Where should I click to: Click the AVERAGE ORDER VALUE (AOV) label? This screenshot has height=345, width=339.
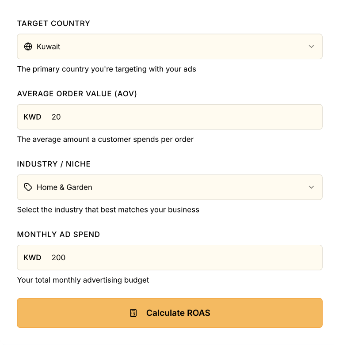[x=77, y=94]
